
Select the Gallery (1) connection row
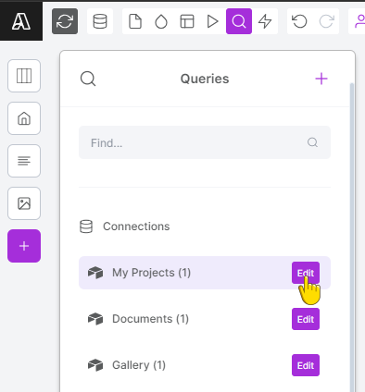click(205, 365)
